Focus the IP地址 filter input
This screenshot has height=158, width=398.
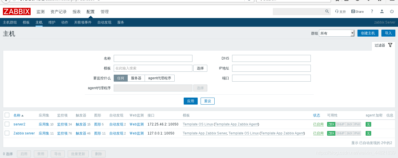pos(271,68)
